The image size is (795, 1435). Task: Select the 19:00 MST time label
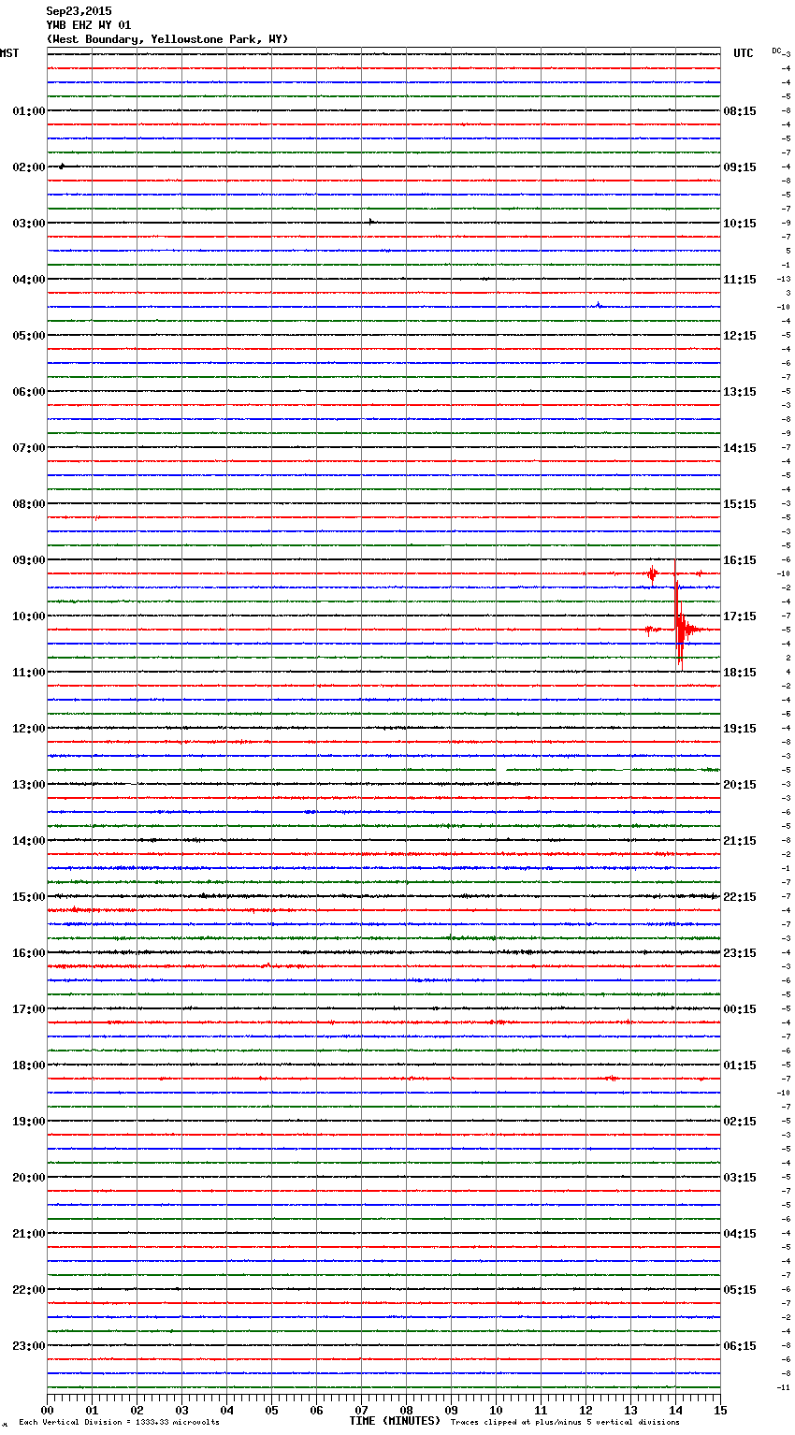pyautogui.click(x=29, y=1122)
